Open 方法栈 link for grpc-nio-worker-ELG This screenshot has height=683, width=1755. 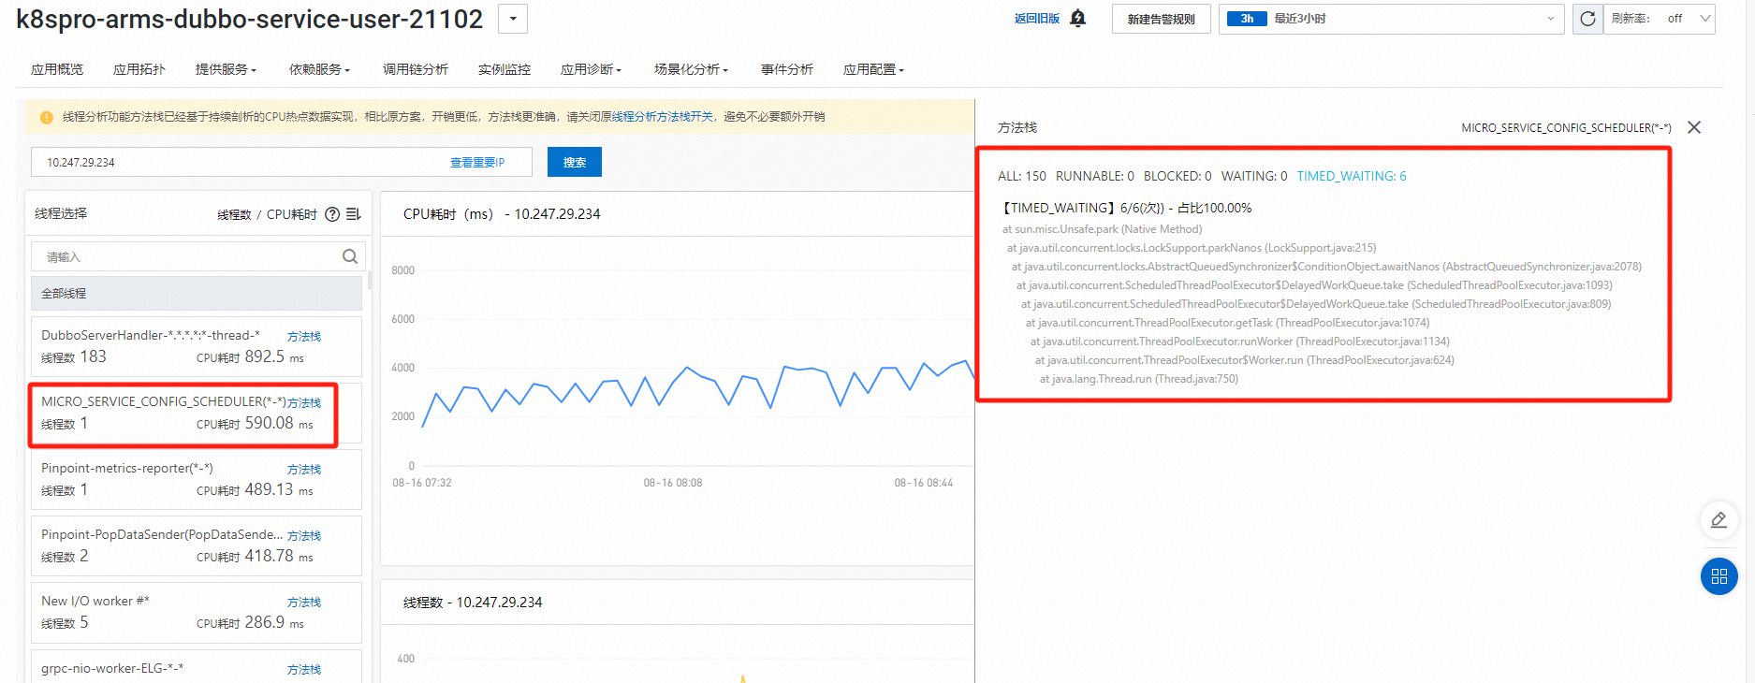coord(304,670)
